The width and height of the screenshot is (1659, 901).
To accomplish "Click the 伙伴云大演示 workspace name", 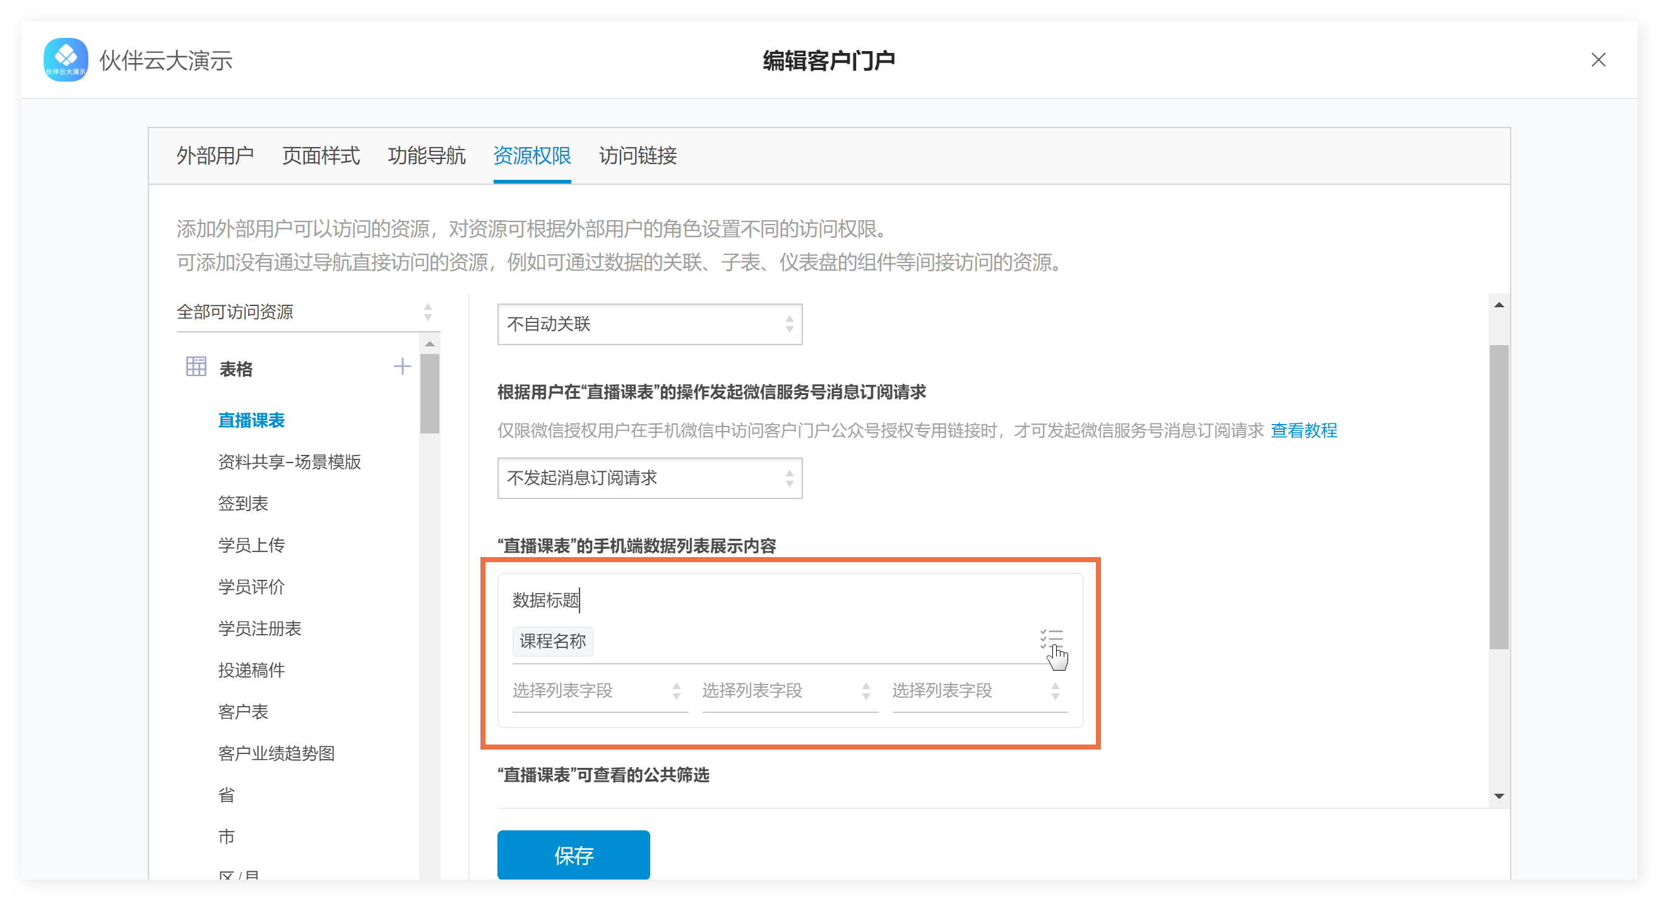I will (x=165, y=61).
